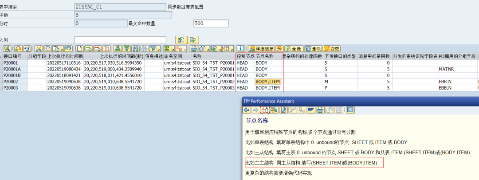Click the Create new blank row icon

[x=79, y=49]
